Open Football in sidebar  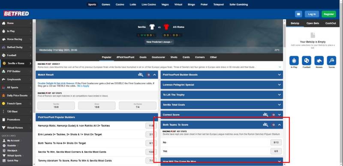tap(16, 55)
